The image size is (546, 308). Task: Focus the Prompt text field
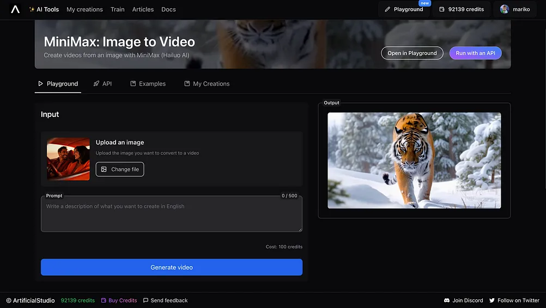(171, 214)
